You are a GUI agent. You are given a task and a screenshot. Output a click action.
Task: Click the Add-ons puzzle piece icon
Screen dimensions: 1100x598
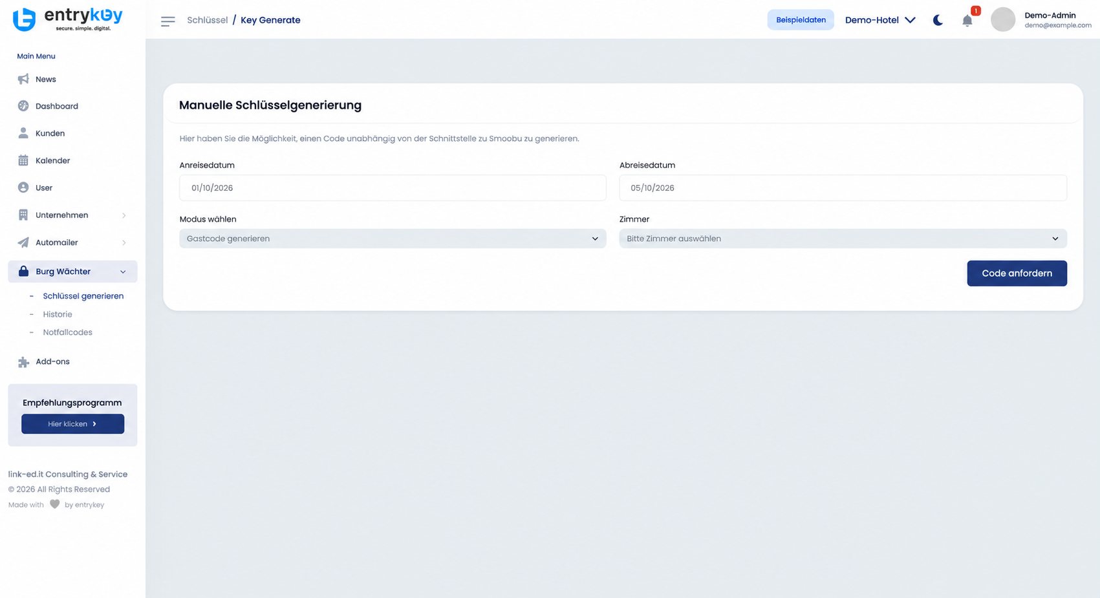[23, 362]
